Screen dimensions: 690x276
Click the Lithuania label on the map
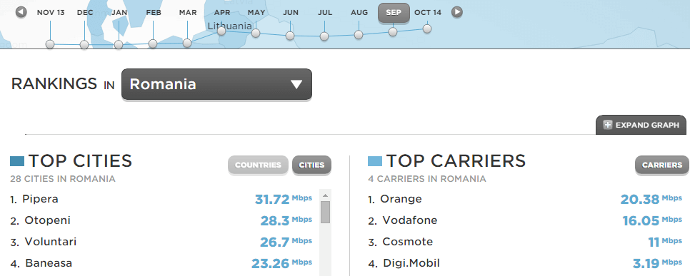pos(230,26)
